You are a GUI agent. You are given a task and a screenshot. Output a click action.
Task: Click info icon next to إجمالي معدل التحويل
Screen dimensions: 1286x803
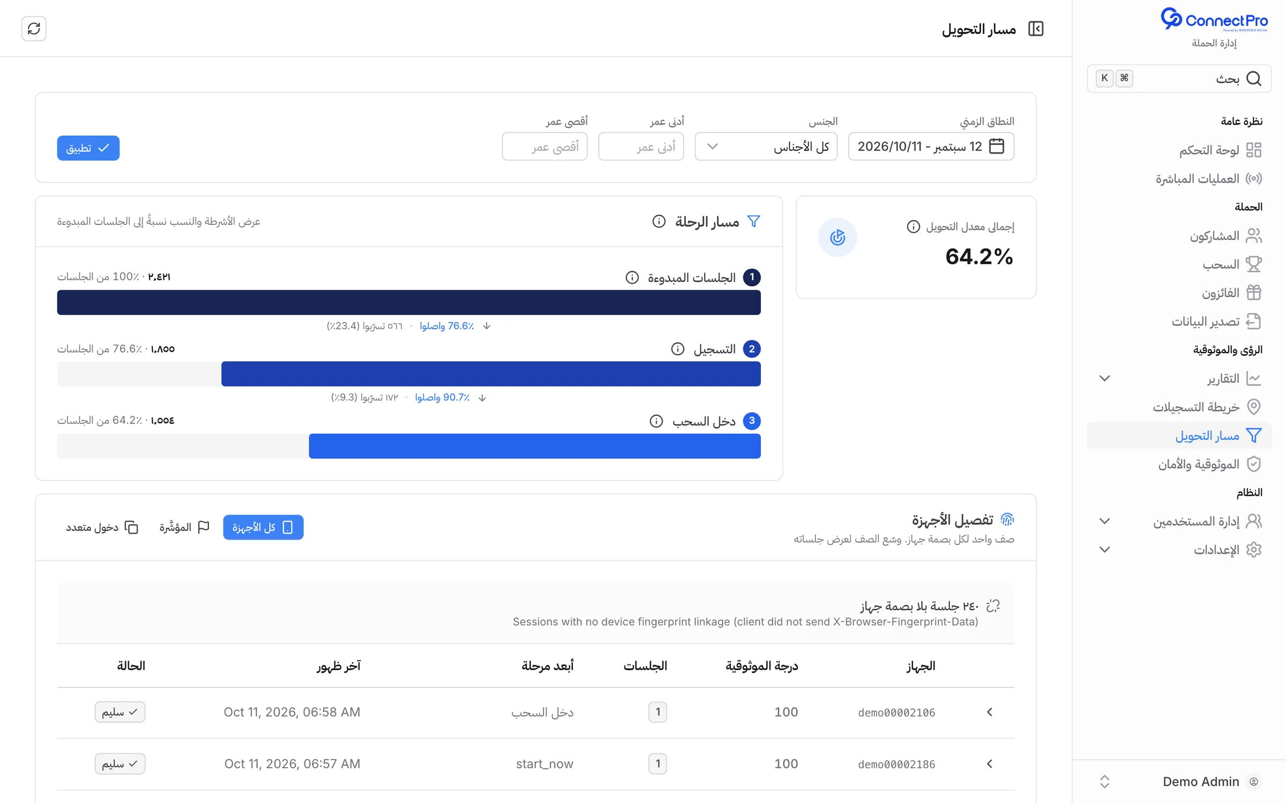click(x=913, y=227)
